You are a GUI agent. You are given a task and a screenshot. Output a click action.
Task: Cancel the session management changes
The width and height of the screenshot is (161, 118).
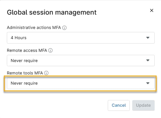click(x=119, y=105)
